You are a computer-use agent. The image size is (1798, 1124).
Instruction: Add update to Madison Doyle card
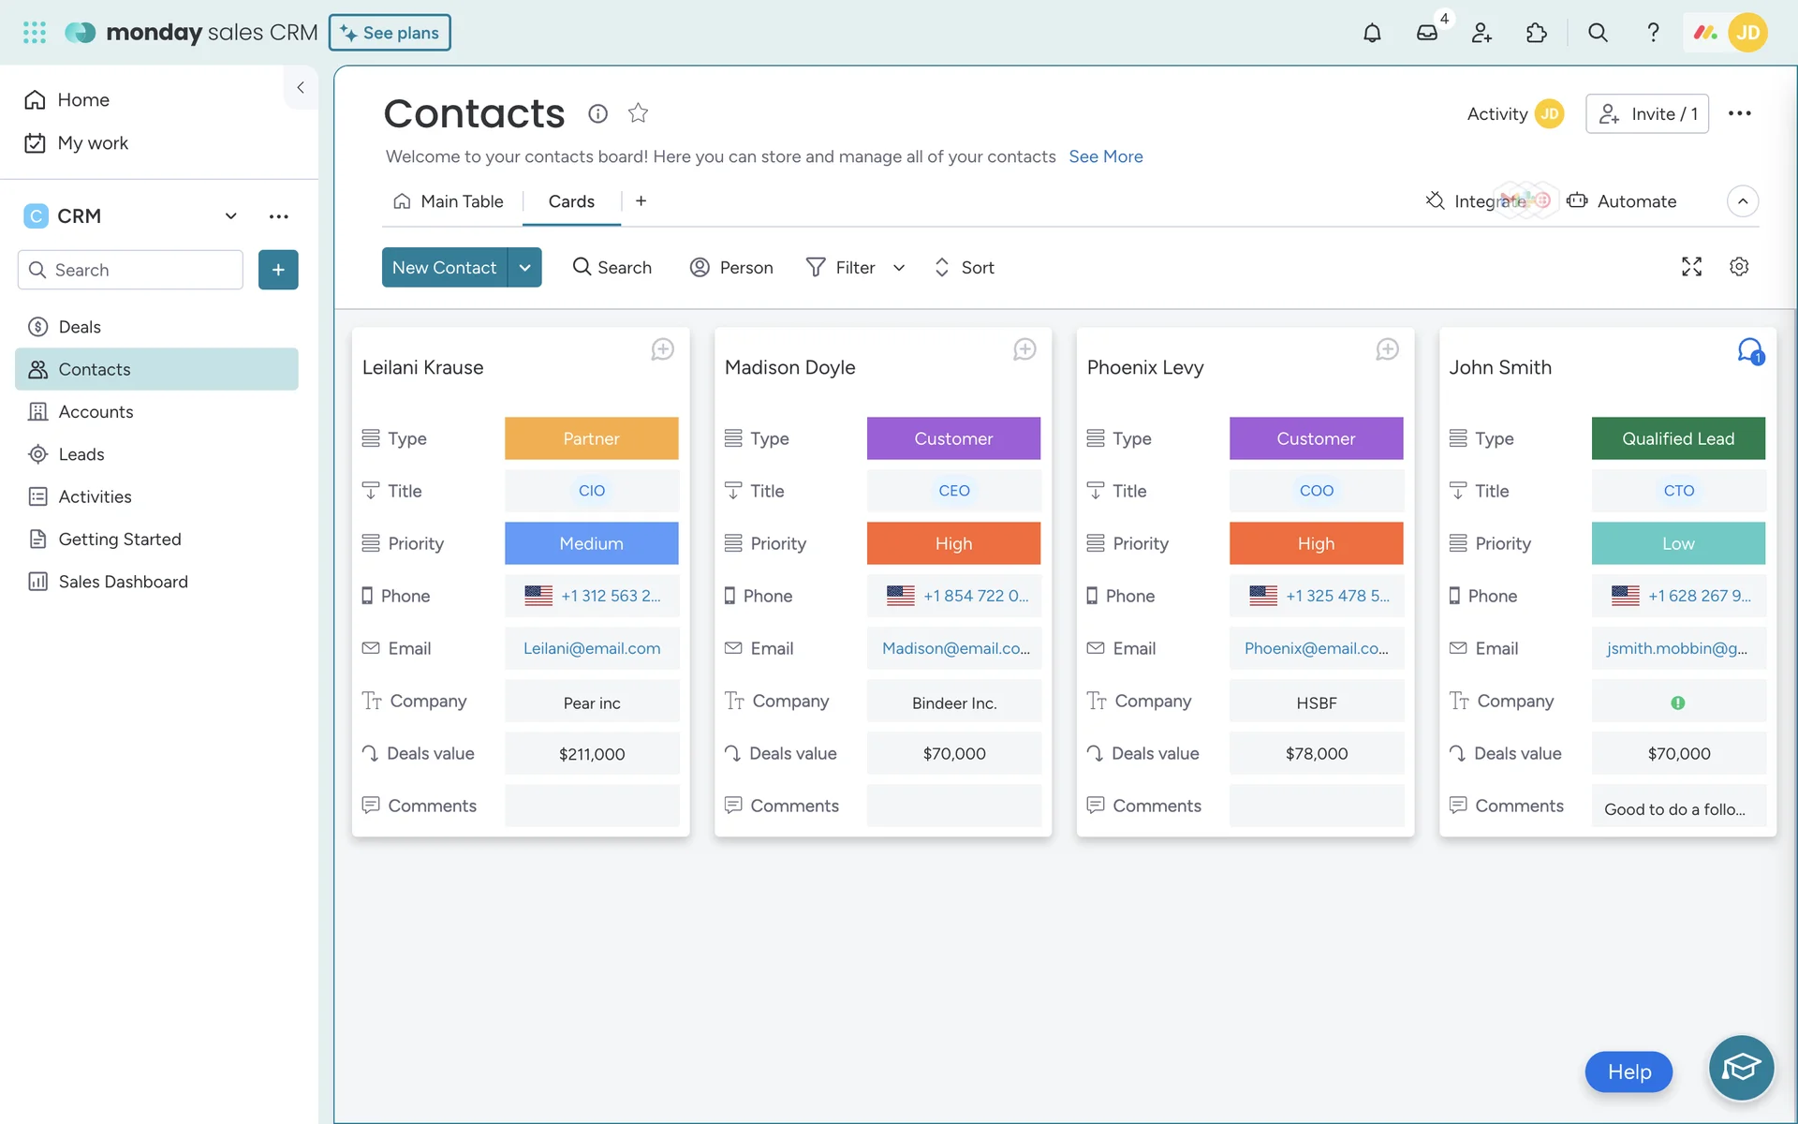pos(1024,349)
